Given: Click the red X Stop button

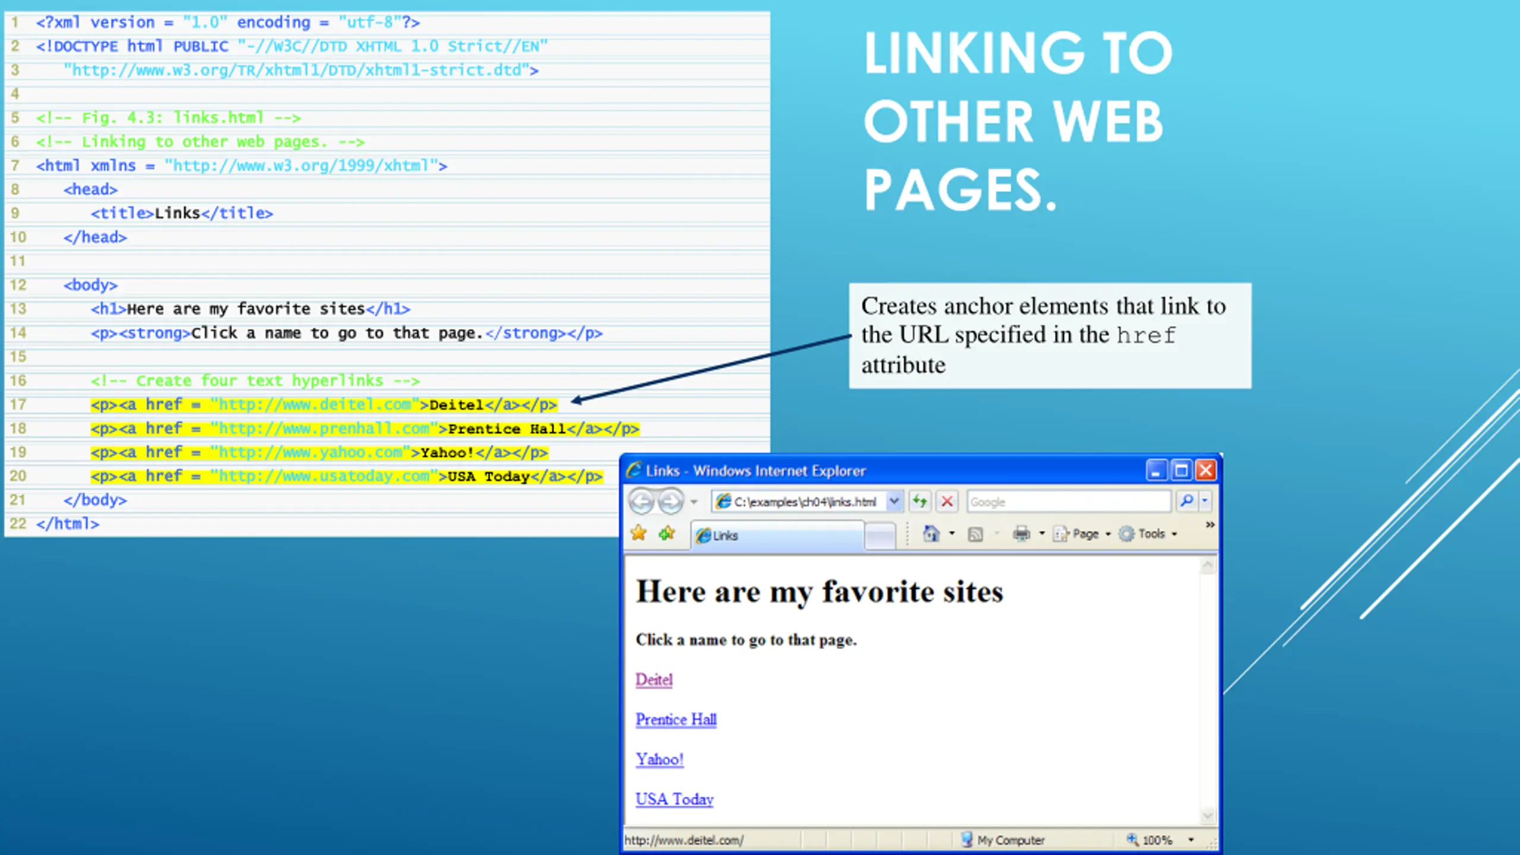Looking at the screenshot, I should (x=947, y=502).
